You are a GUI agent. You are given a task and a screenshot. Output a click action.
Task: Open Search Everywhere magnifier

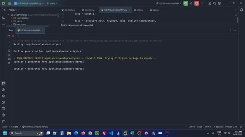214,3
